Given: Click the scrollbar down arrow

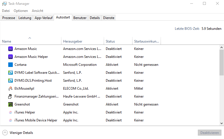Looking at the screenshot, I should (221, 123).
